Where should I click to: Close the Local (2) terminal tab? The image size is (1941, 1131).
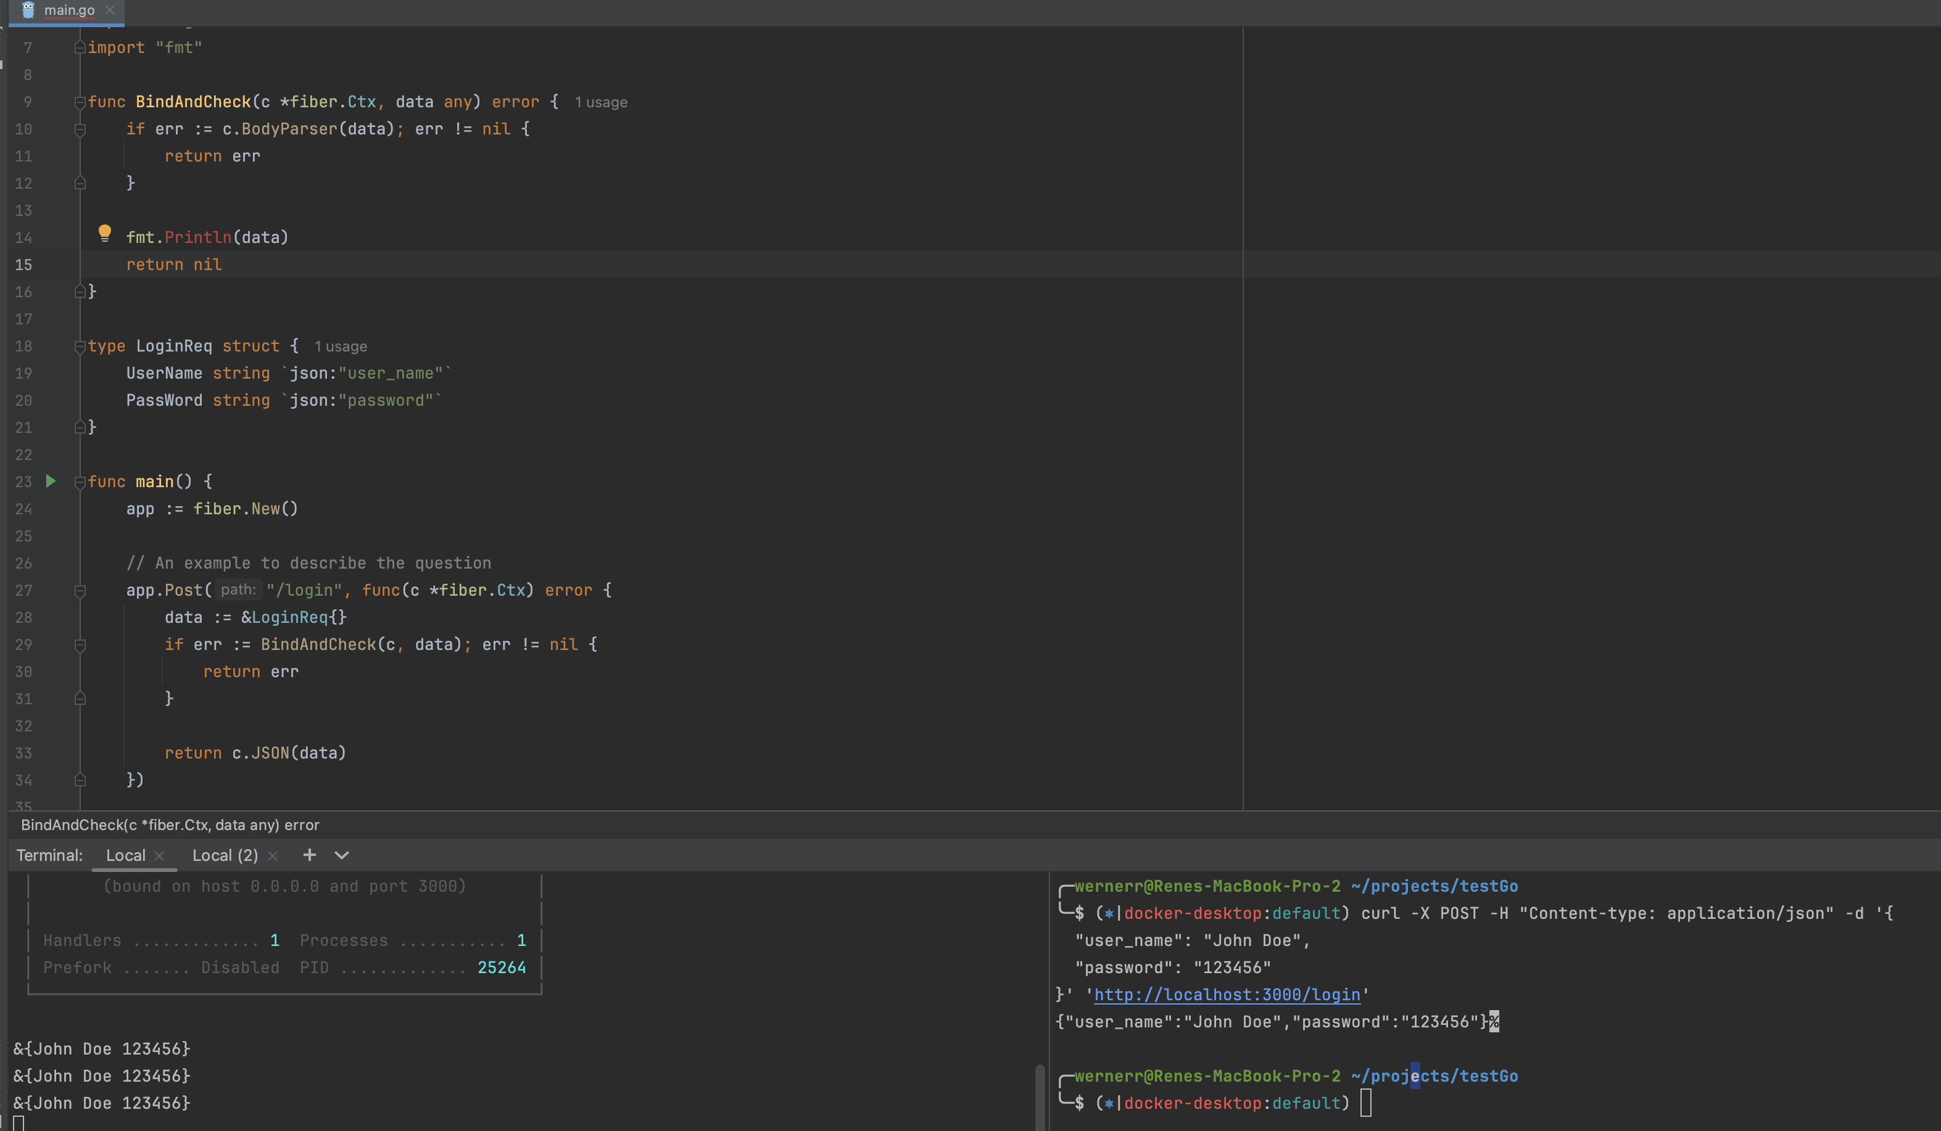tap(273, 855)
